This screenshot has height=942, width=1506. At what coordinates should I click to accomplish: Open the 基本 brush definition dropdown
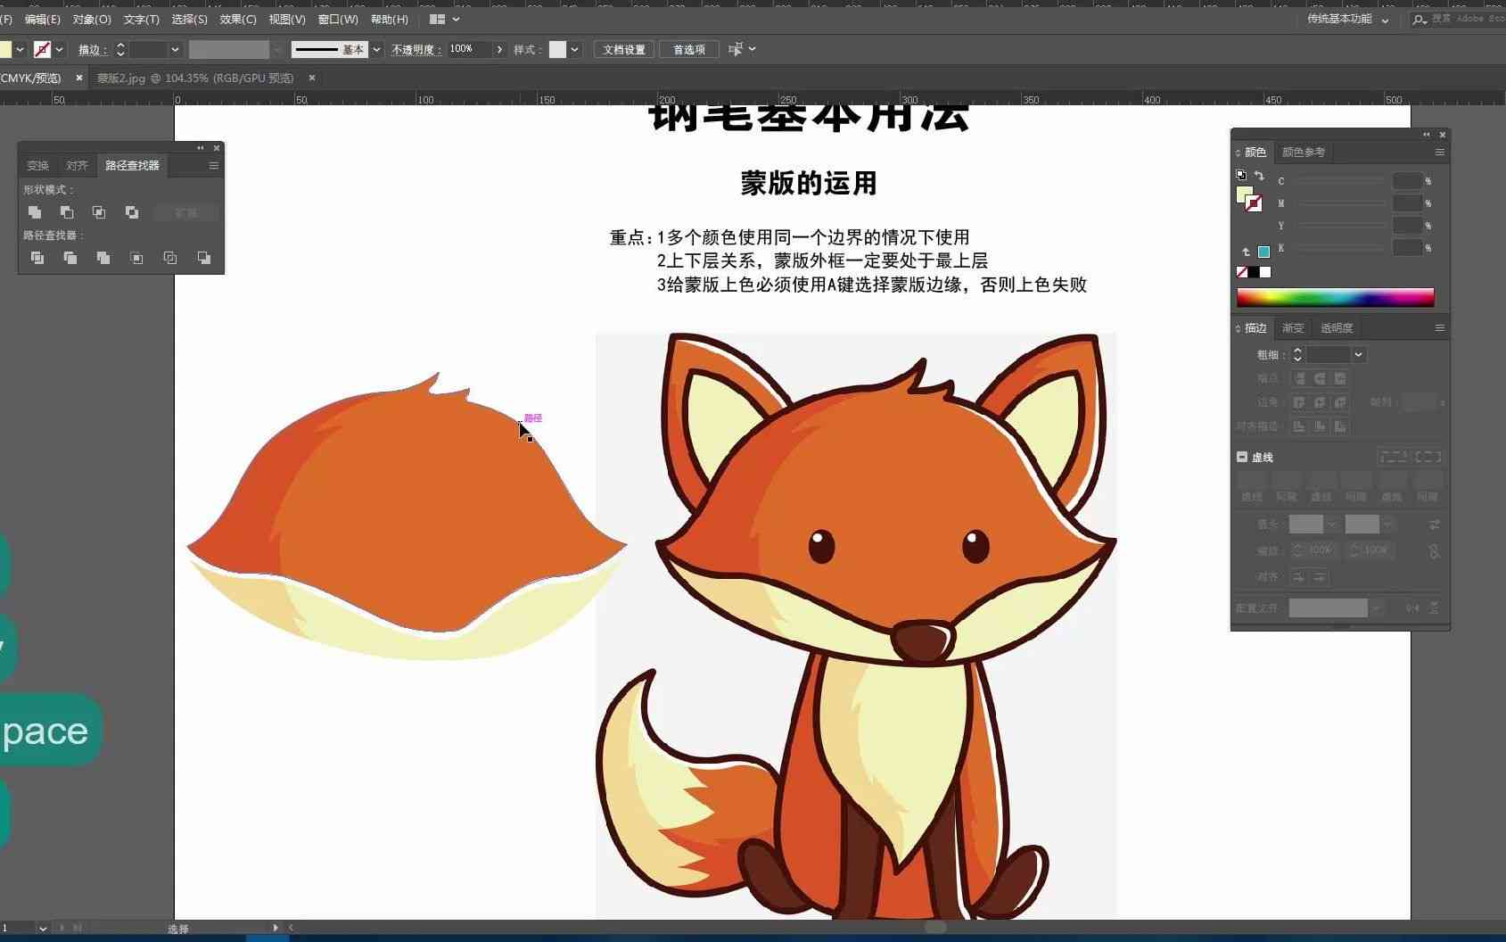click(377, 49)
